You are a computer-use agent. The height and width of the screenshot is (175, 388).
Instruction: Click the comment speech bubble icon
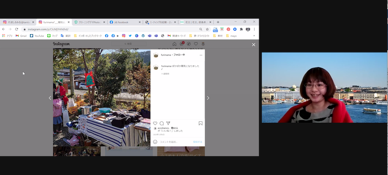point(162,123)
